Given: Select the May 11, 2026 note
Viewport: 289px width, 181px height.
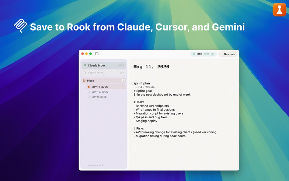Looking at the screenshot, I should (x=106, y=87).
